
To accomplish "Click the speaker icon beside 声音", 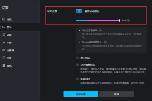I will point(4,42).
